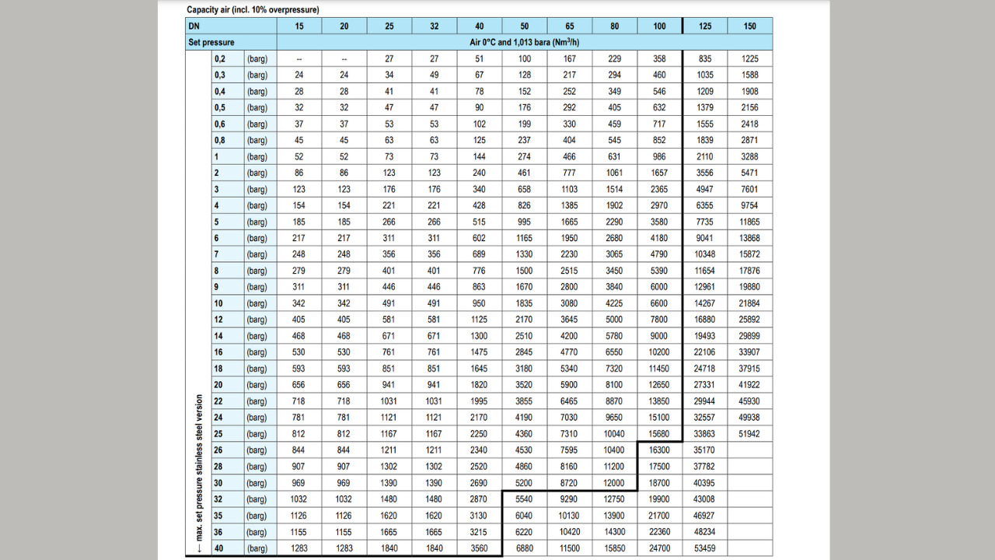995x560 pixels.
Task: Click the vertical "max. set pressure stainless steel version" label
Action: click(199, 467)
